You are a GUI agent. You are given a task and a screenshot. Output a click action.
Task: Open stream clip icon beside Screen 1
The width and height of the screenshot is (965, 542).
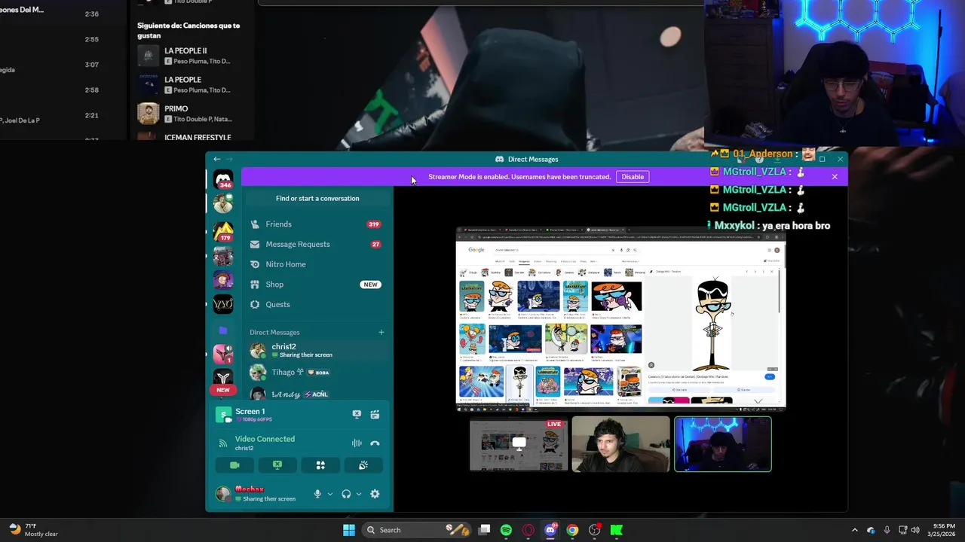pos(375,414)
